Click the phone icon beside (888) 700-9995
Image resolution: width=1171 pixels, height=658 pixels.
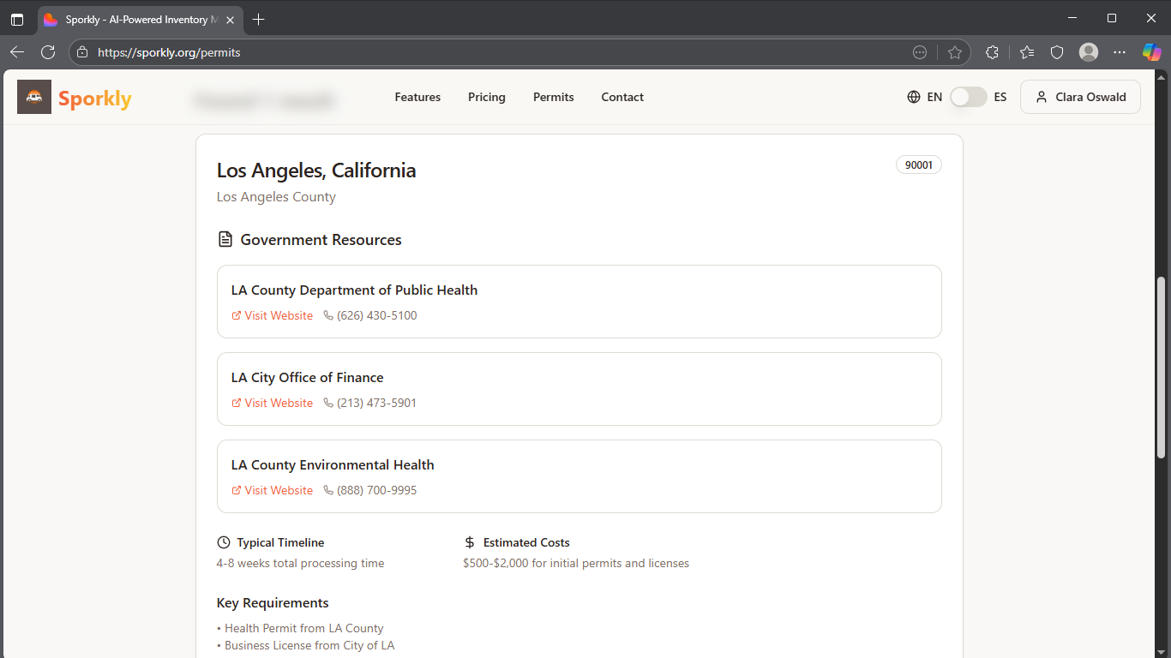[328, 490]
